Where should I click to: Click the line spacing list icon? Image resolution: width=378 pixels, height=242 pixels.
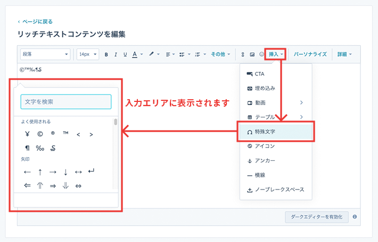point(198,55)
